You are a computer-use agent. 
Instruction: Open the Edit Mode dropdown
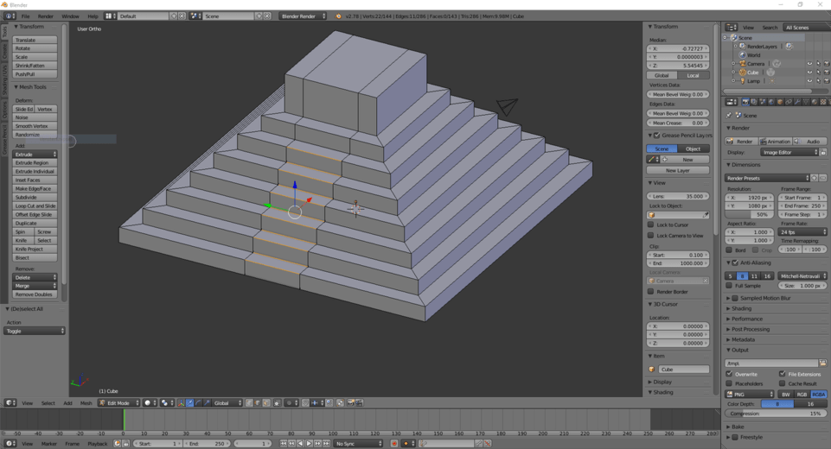pyautogui.click(x=119, y=403)
